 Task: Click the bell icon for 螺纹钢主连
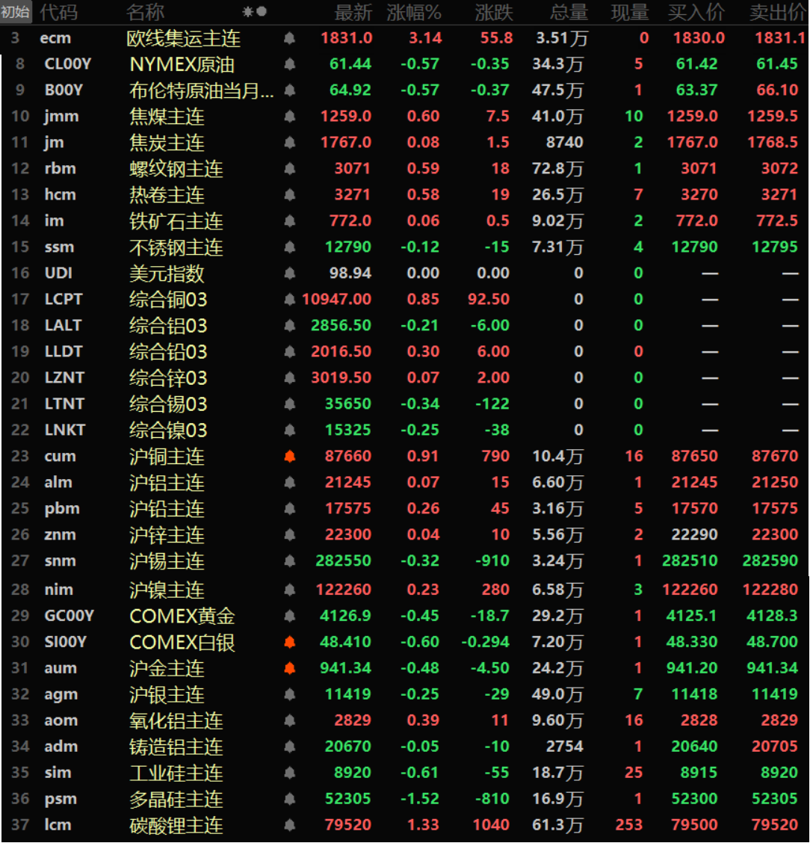point(290,169)
